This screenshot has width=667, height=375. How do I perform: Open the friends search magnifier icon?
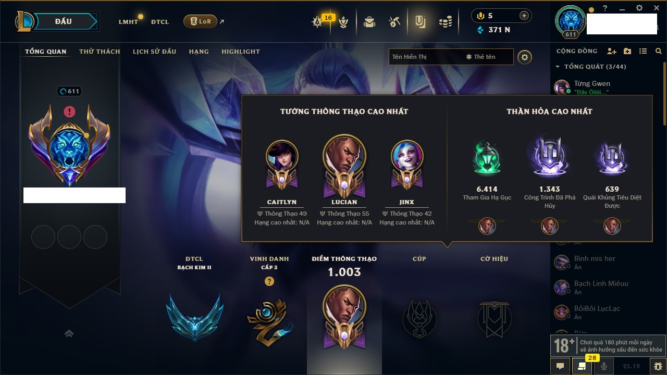click(x=659, y=51)
